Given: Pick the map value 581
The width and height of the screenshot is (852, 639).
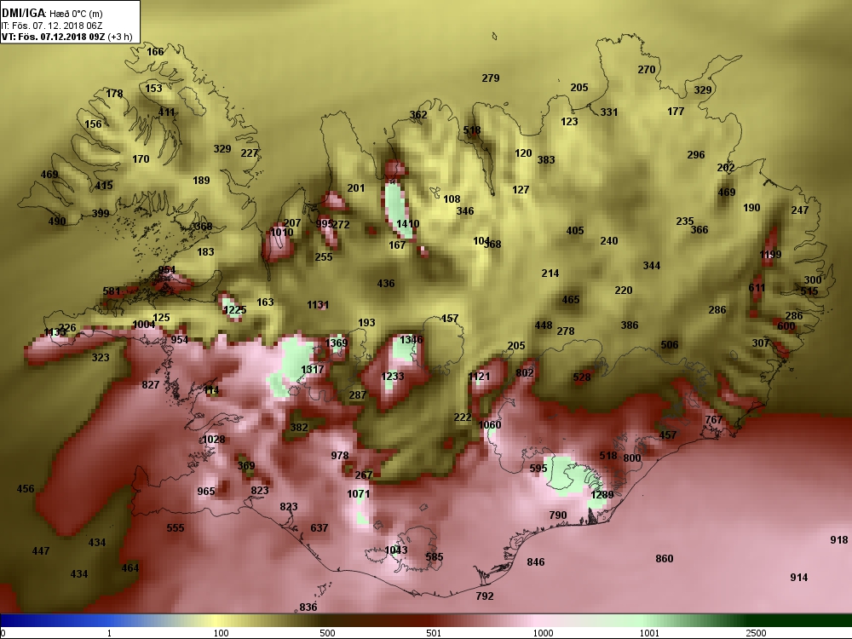Looking at the screenshot, I should [112, 291].
